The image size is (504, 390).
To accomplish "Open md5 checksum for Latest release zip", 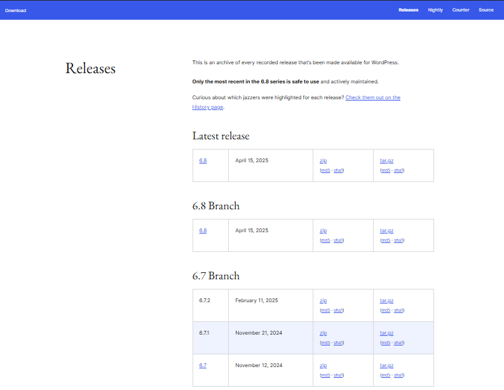I will click(x=325, y=171).
